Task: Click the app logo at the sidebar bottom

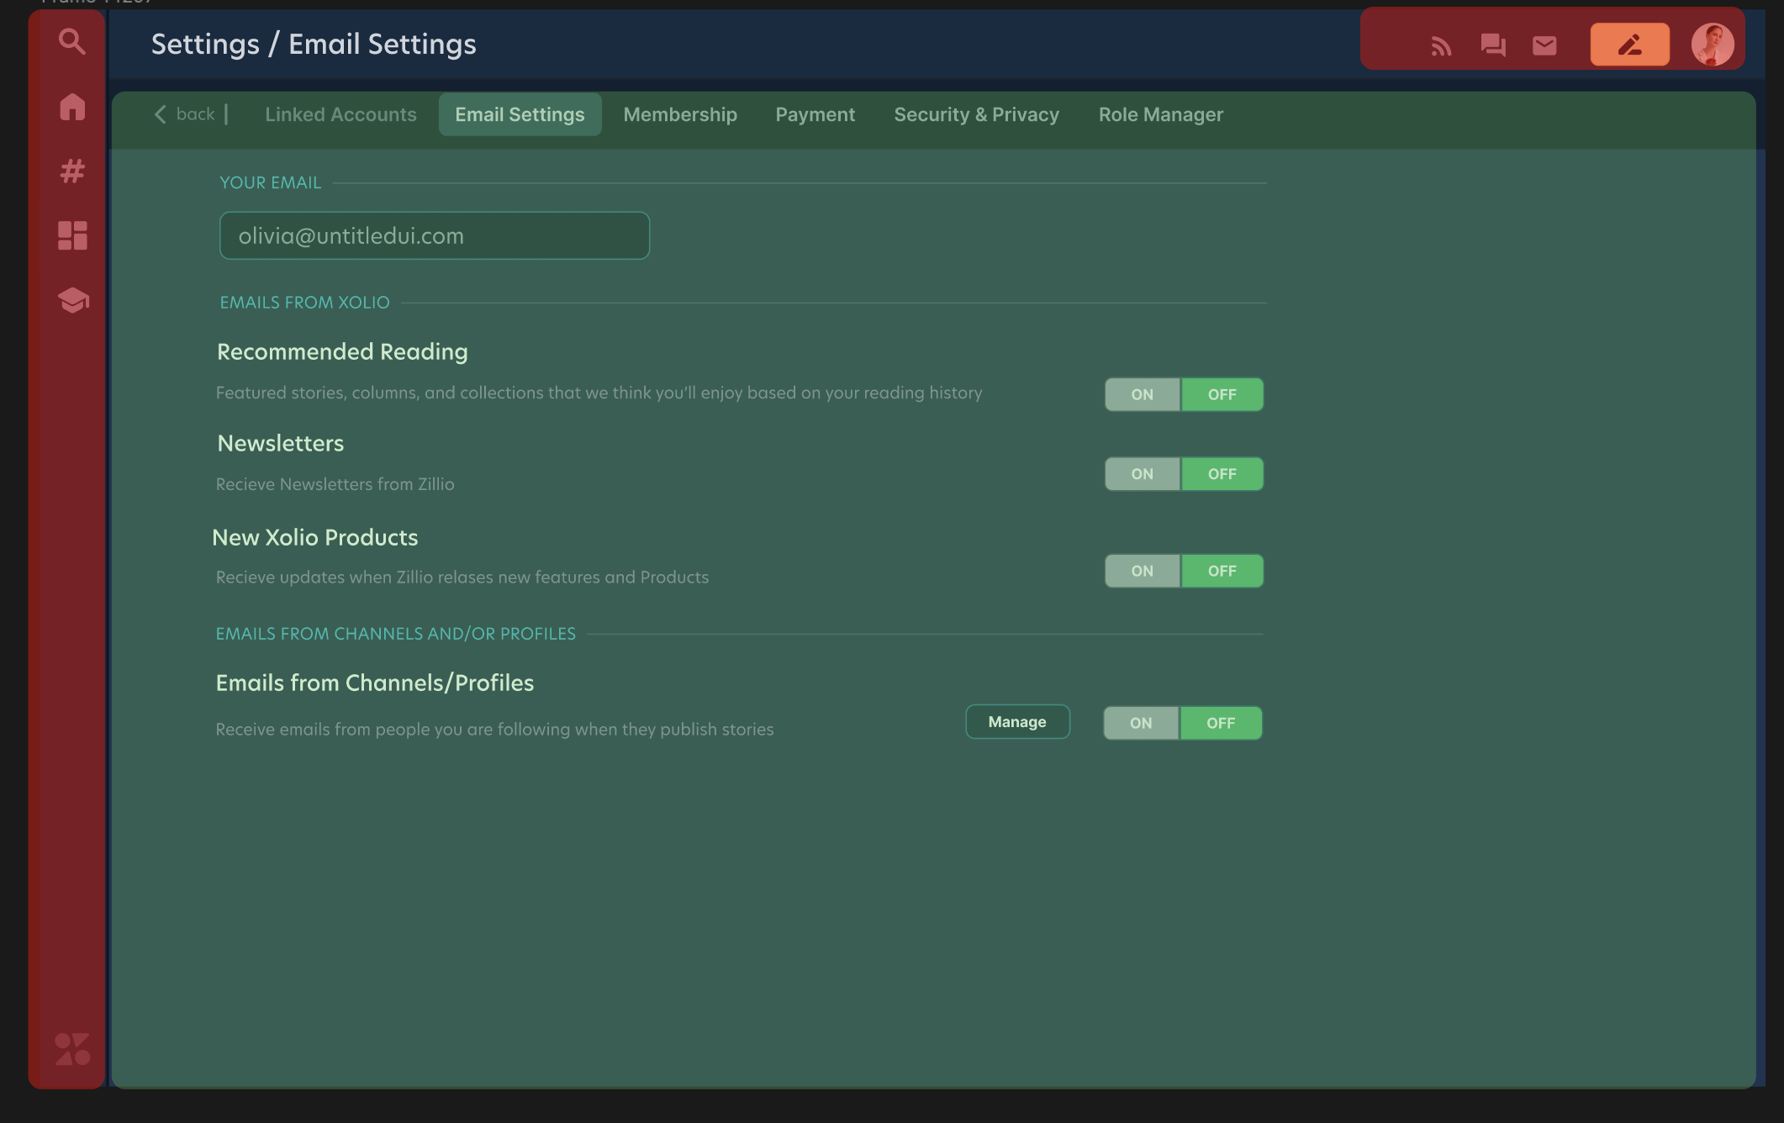Action: (71, 1047)
